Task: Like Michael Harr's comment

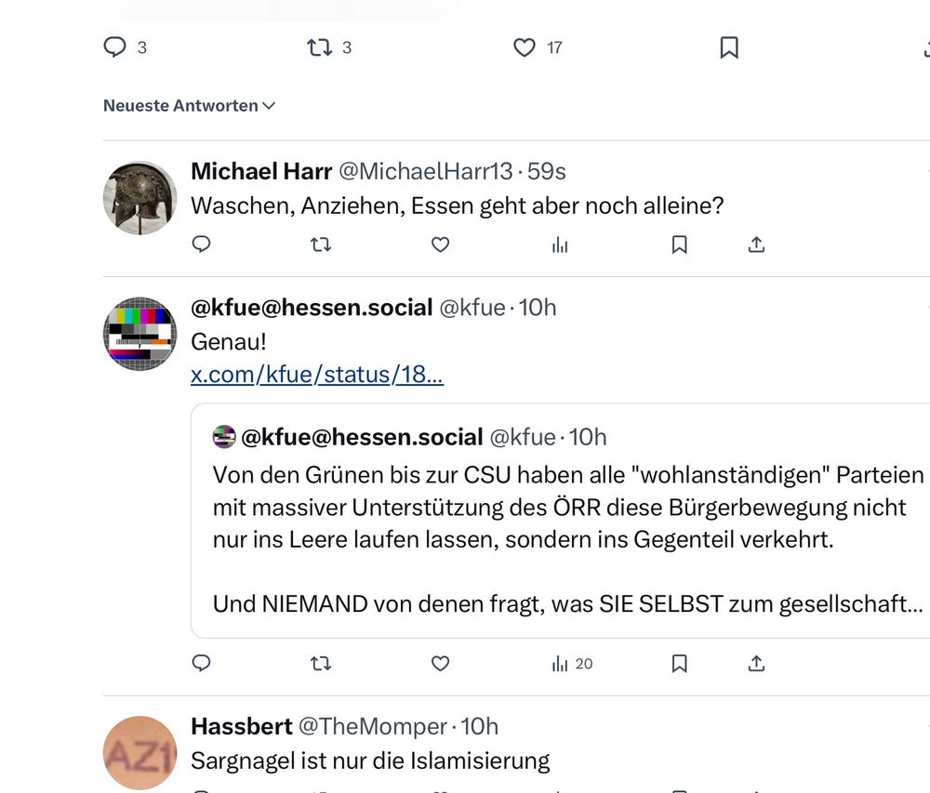Action: click(441, 245)
